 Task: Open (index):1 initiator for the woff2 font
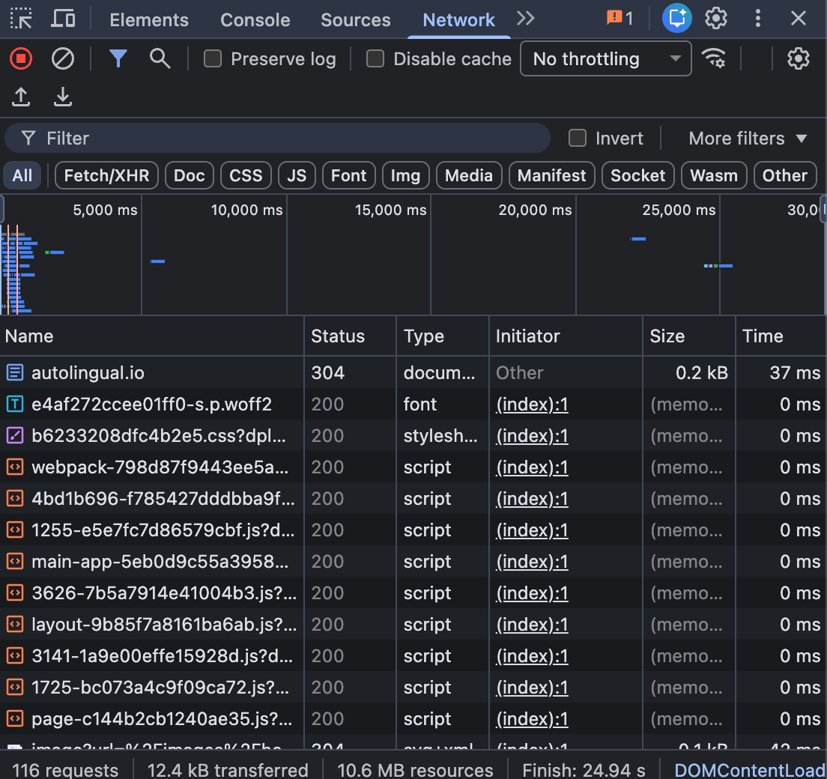pos(532,404)
